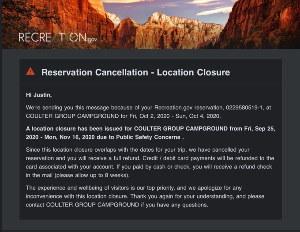Click the "Hi Justin," greeting text
The width and height of the screenshot is (300, 232).
(x=39, y=95)
